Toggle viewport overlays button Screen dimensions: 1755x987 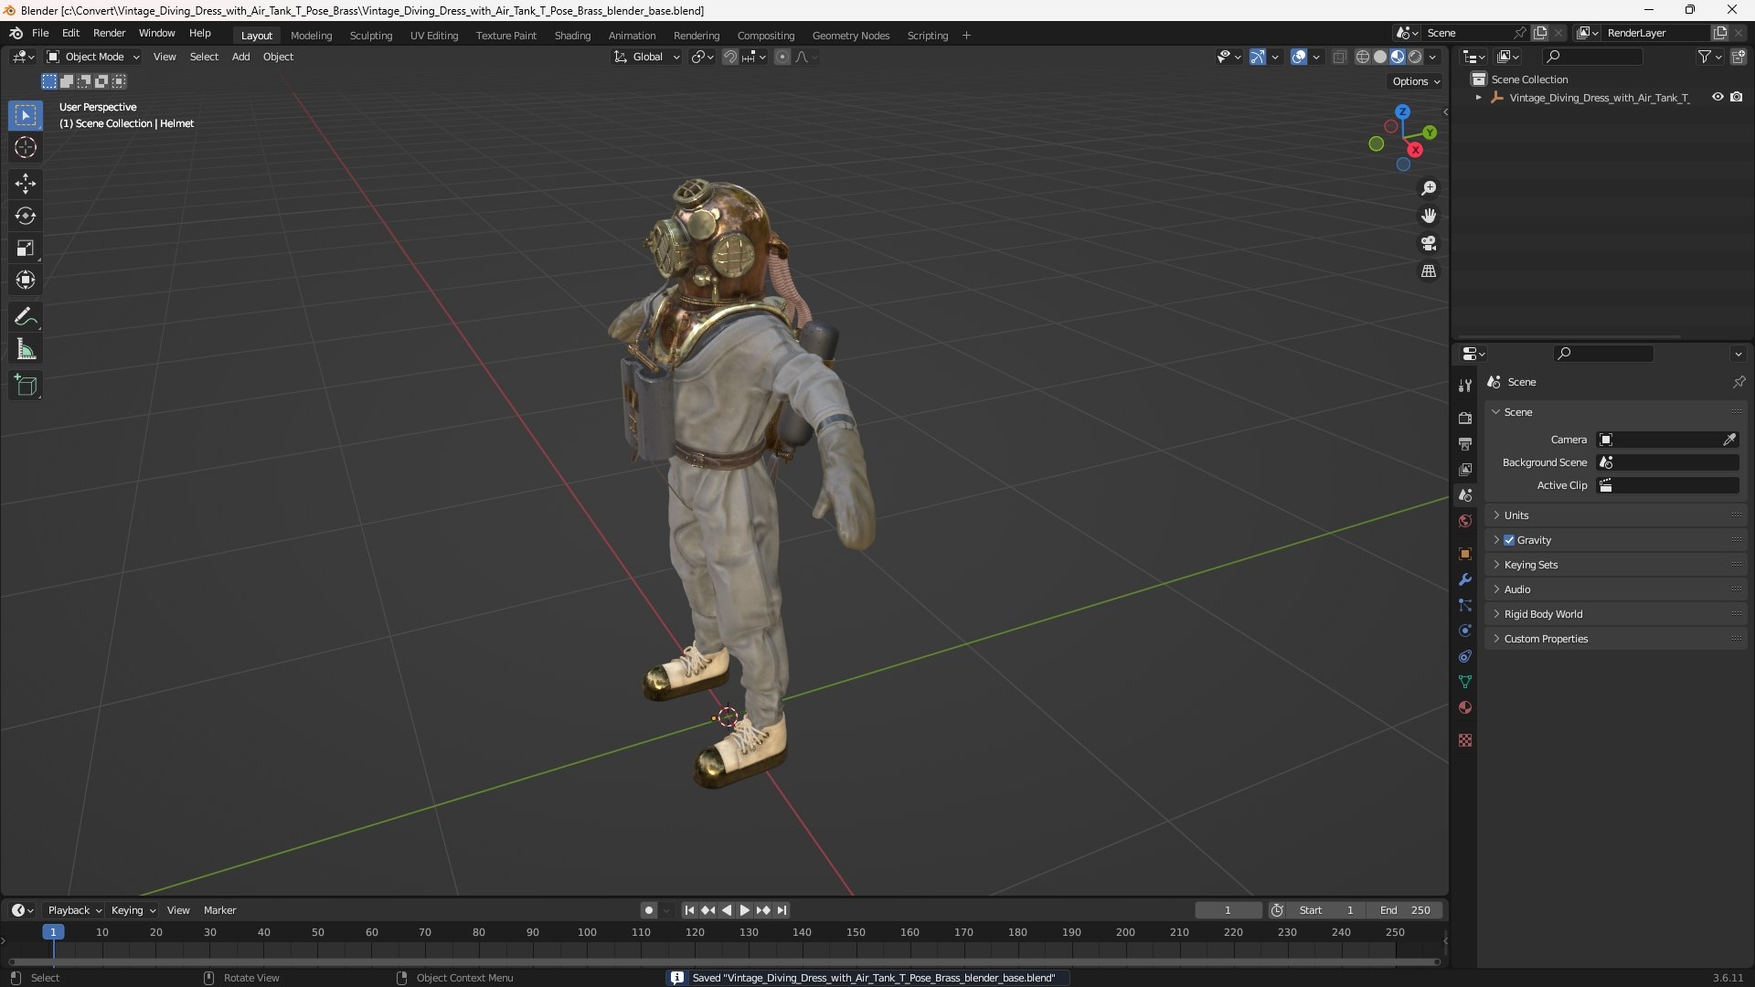tap(1299, 57)
